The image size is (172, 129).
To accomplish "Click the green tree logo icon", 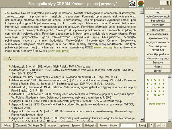I will click(141, 4).
